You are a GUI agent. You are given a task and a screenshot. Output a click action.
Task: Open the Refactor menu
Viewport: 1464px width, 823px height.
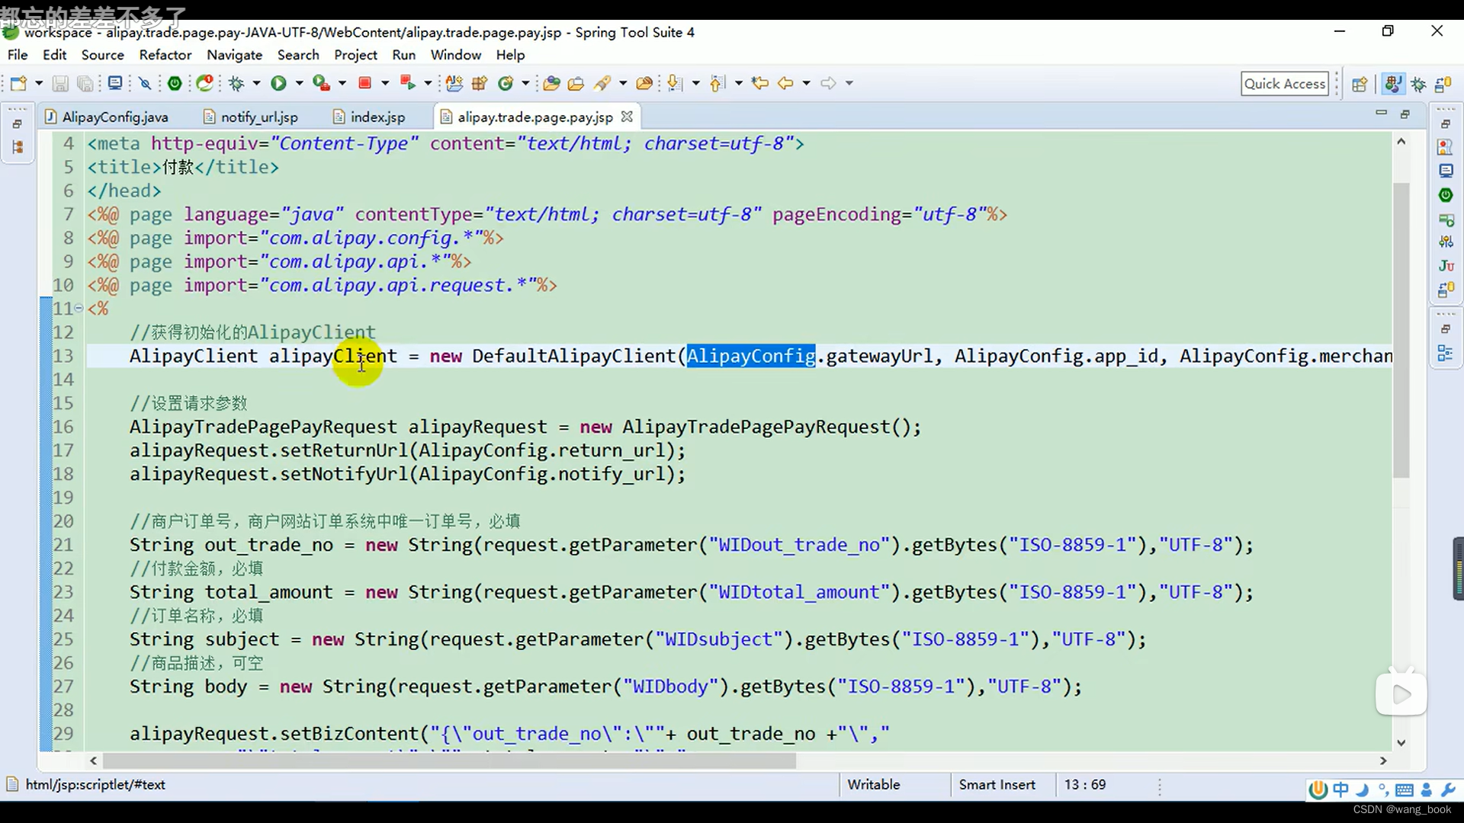point(165,55)
